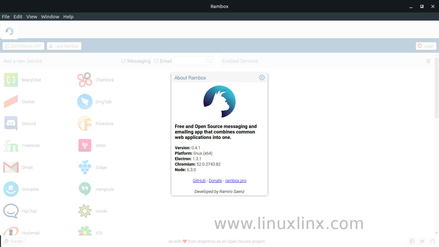Open the GitHub link in About dialog

coord(199,180)
